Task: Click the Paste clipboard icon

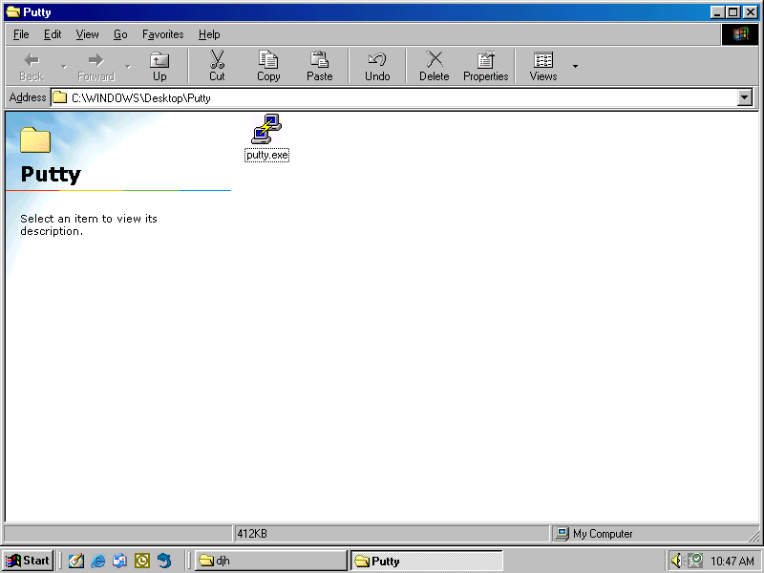Action: click(x=320, y=59)
